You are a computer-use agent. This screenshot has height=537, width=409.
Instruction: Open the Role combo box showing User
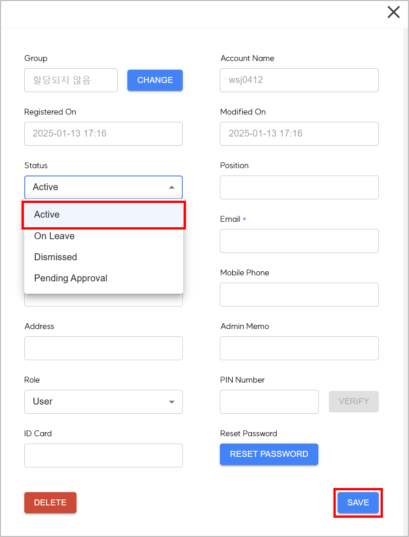[104, 402]
